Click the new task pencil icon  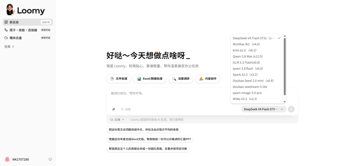click(6, 22)
